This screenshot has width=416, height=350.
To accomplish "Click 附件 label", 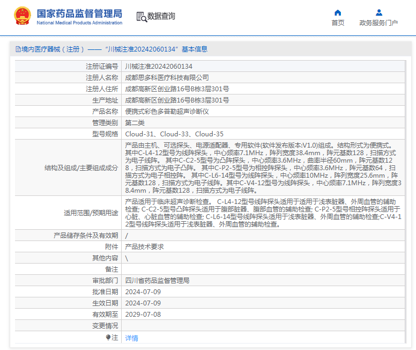I will (112, 246).
